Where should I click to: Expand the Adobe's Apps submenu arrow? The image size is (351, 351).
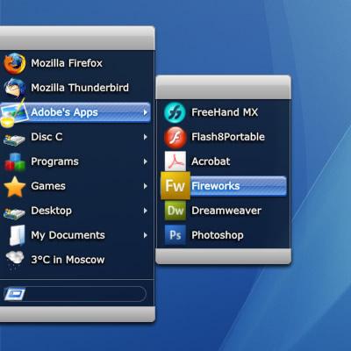coord(146,112)
